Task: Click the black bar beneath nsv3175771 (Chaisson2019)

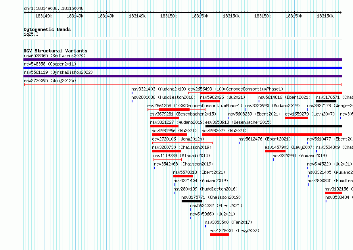Action: coord(192,201)
